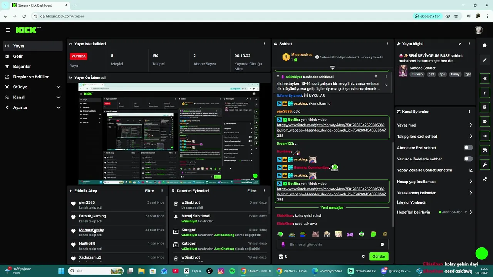Click Google'a Sor in address bar

pos(427,16)
